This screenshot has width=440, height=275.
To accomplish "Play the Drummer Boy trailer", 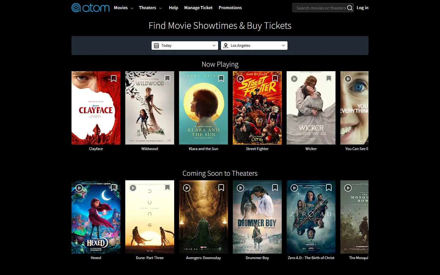I will pos(240,188).
